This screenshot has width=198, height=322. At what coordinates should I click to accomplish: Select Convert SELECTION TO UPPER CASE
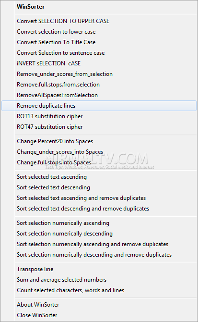click(x=99, y=21)
